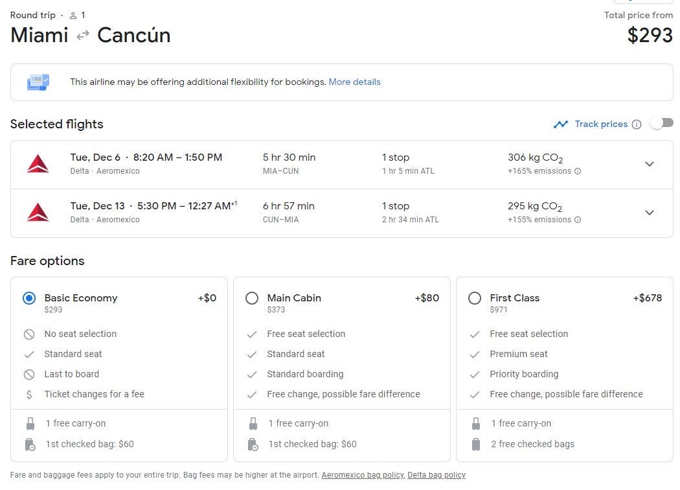
Task: Open the Aeromexico bag policy link
Action: [362, 475]
